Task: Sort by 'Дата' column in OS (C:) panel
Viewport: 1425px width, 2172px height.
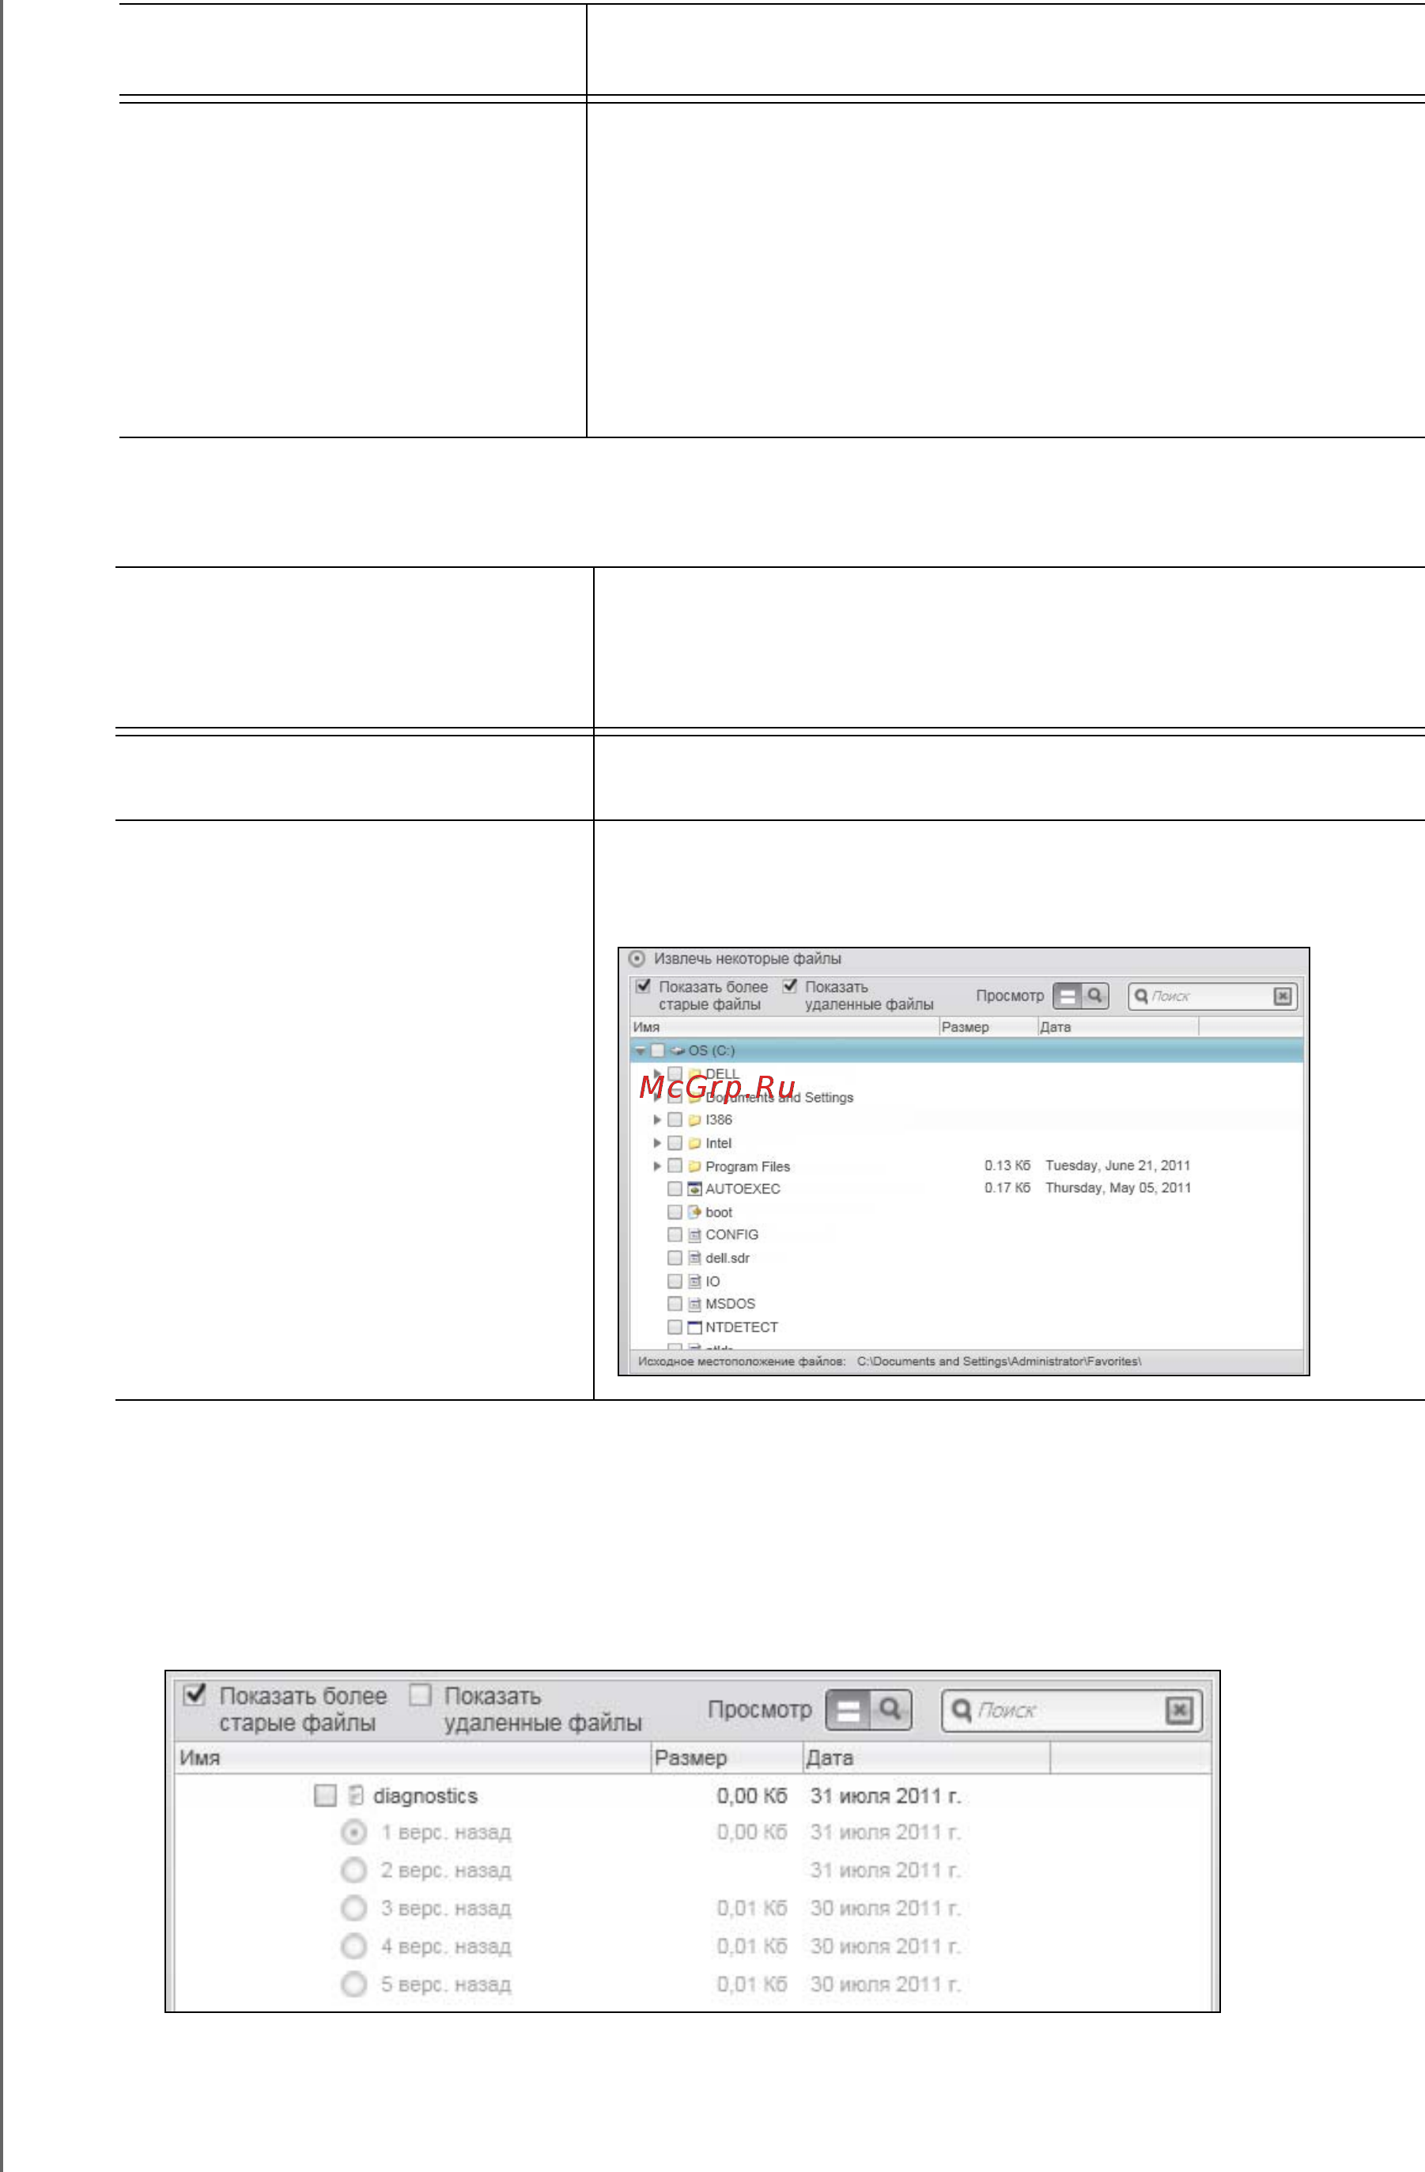Action: [1117, 1027]
